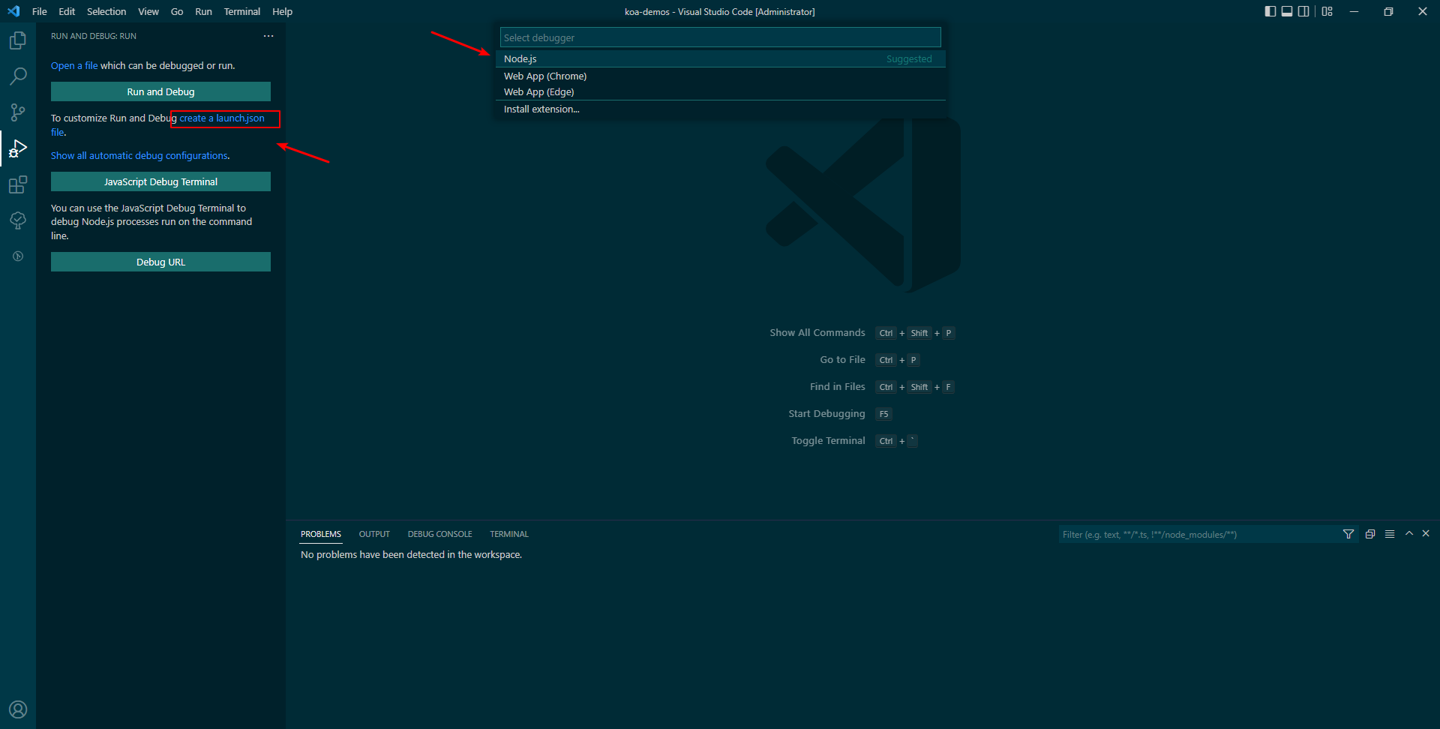The image size is (1440, 729).
Task: Toggle primary side bar layout icon
Action: point(1270,11)
